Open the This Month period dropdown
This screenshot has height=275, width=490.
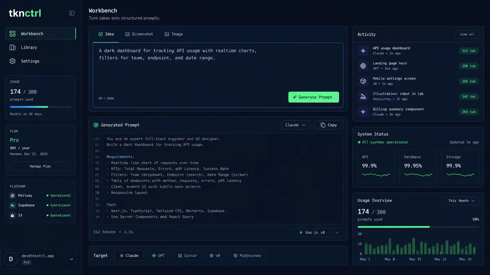point(461,201)
